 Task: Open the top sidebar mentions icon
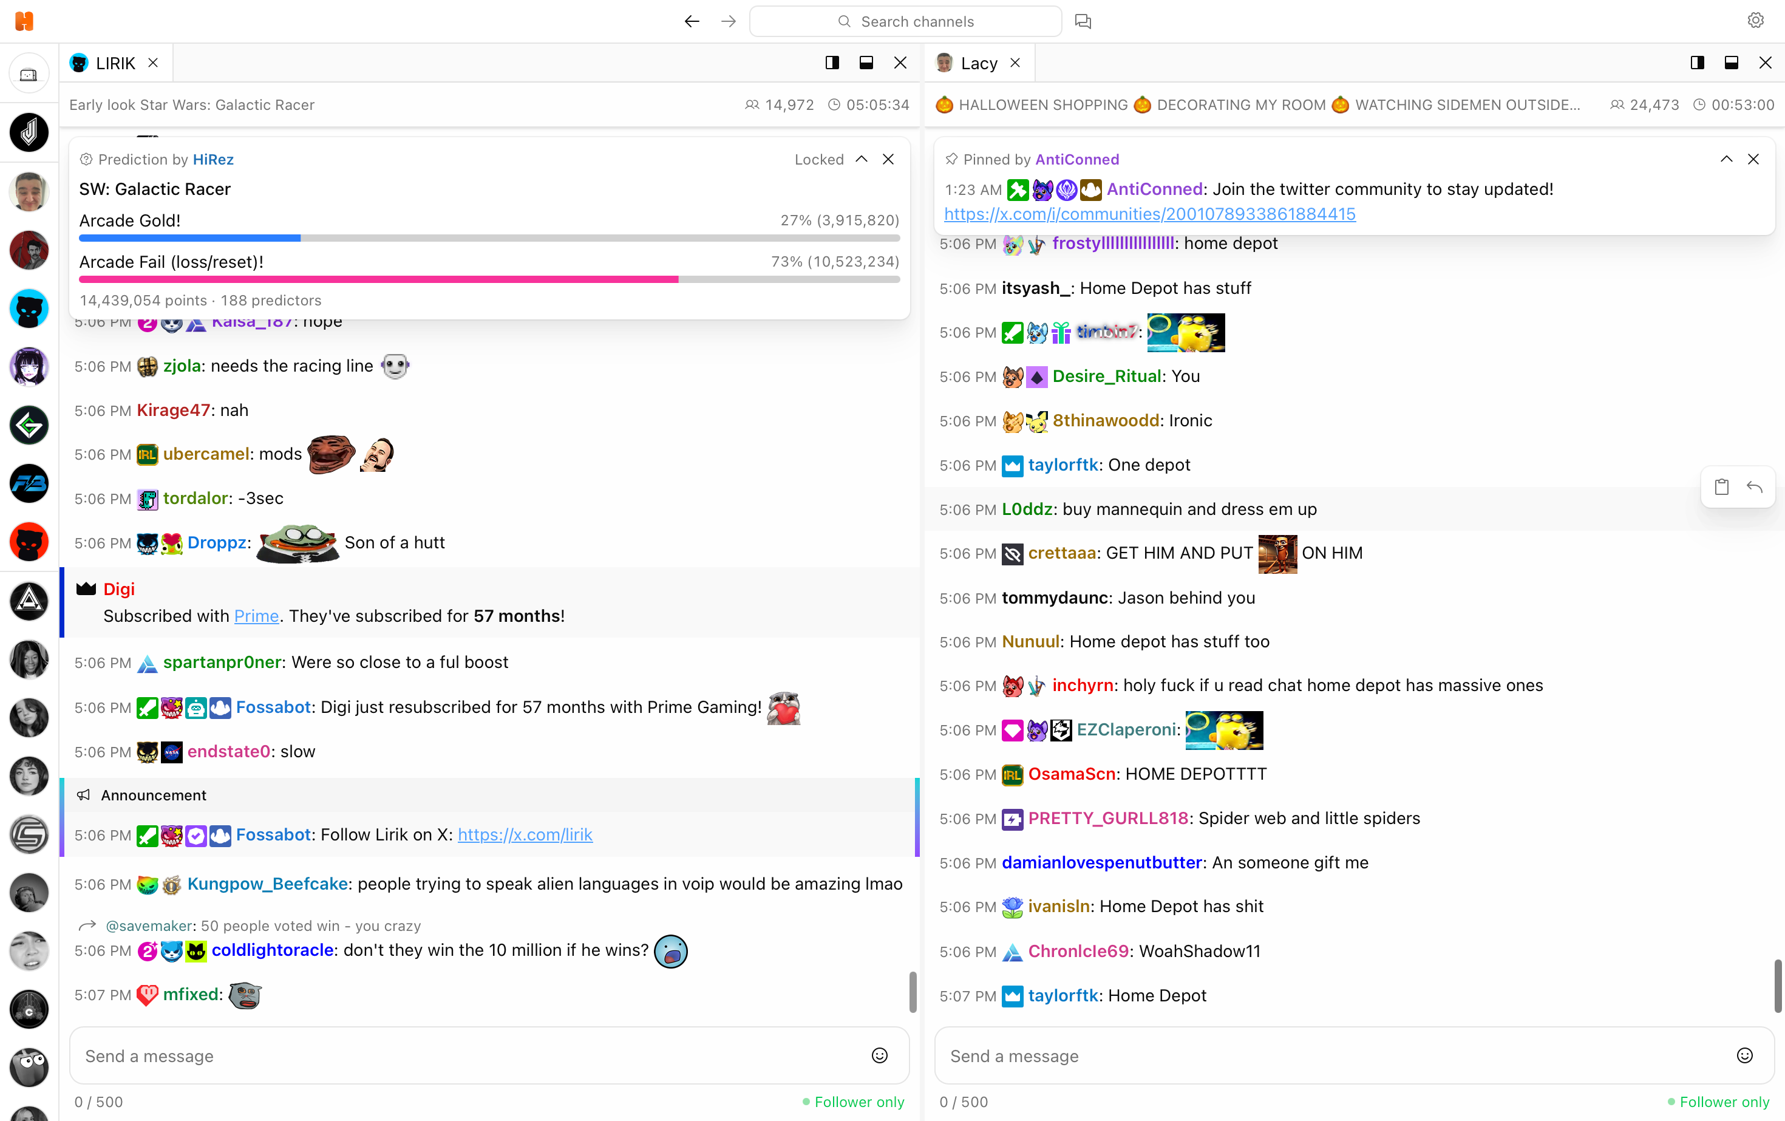(29, 74)
